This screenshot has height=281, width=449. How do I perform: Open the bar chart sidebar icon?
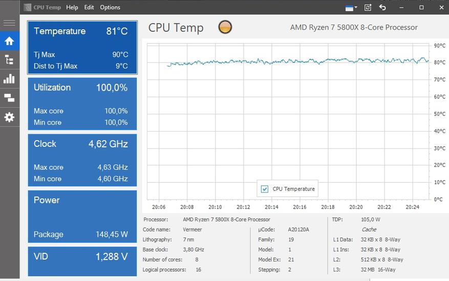(9, 79)
